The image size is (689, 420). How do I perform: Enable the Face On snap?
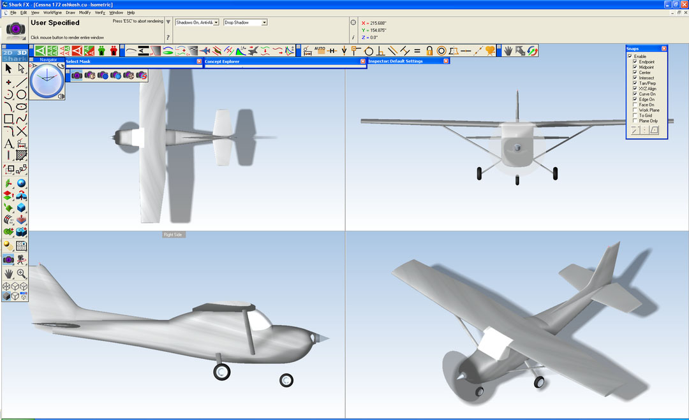635,105
